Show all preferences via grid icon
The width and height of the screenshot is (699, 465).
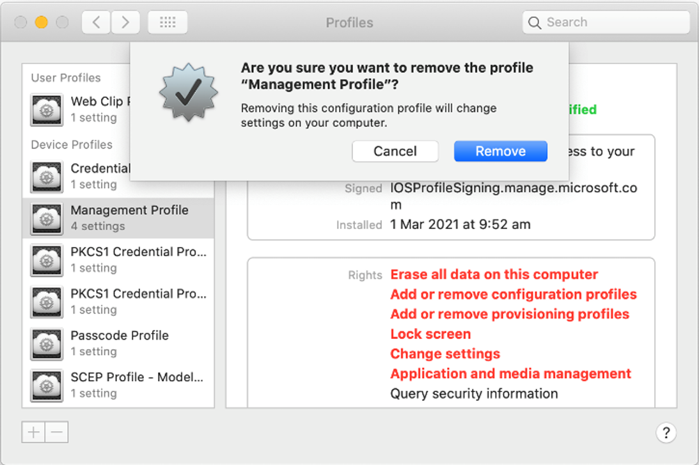point(168,22)
